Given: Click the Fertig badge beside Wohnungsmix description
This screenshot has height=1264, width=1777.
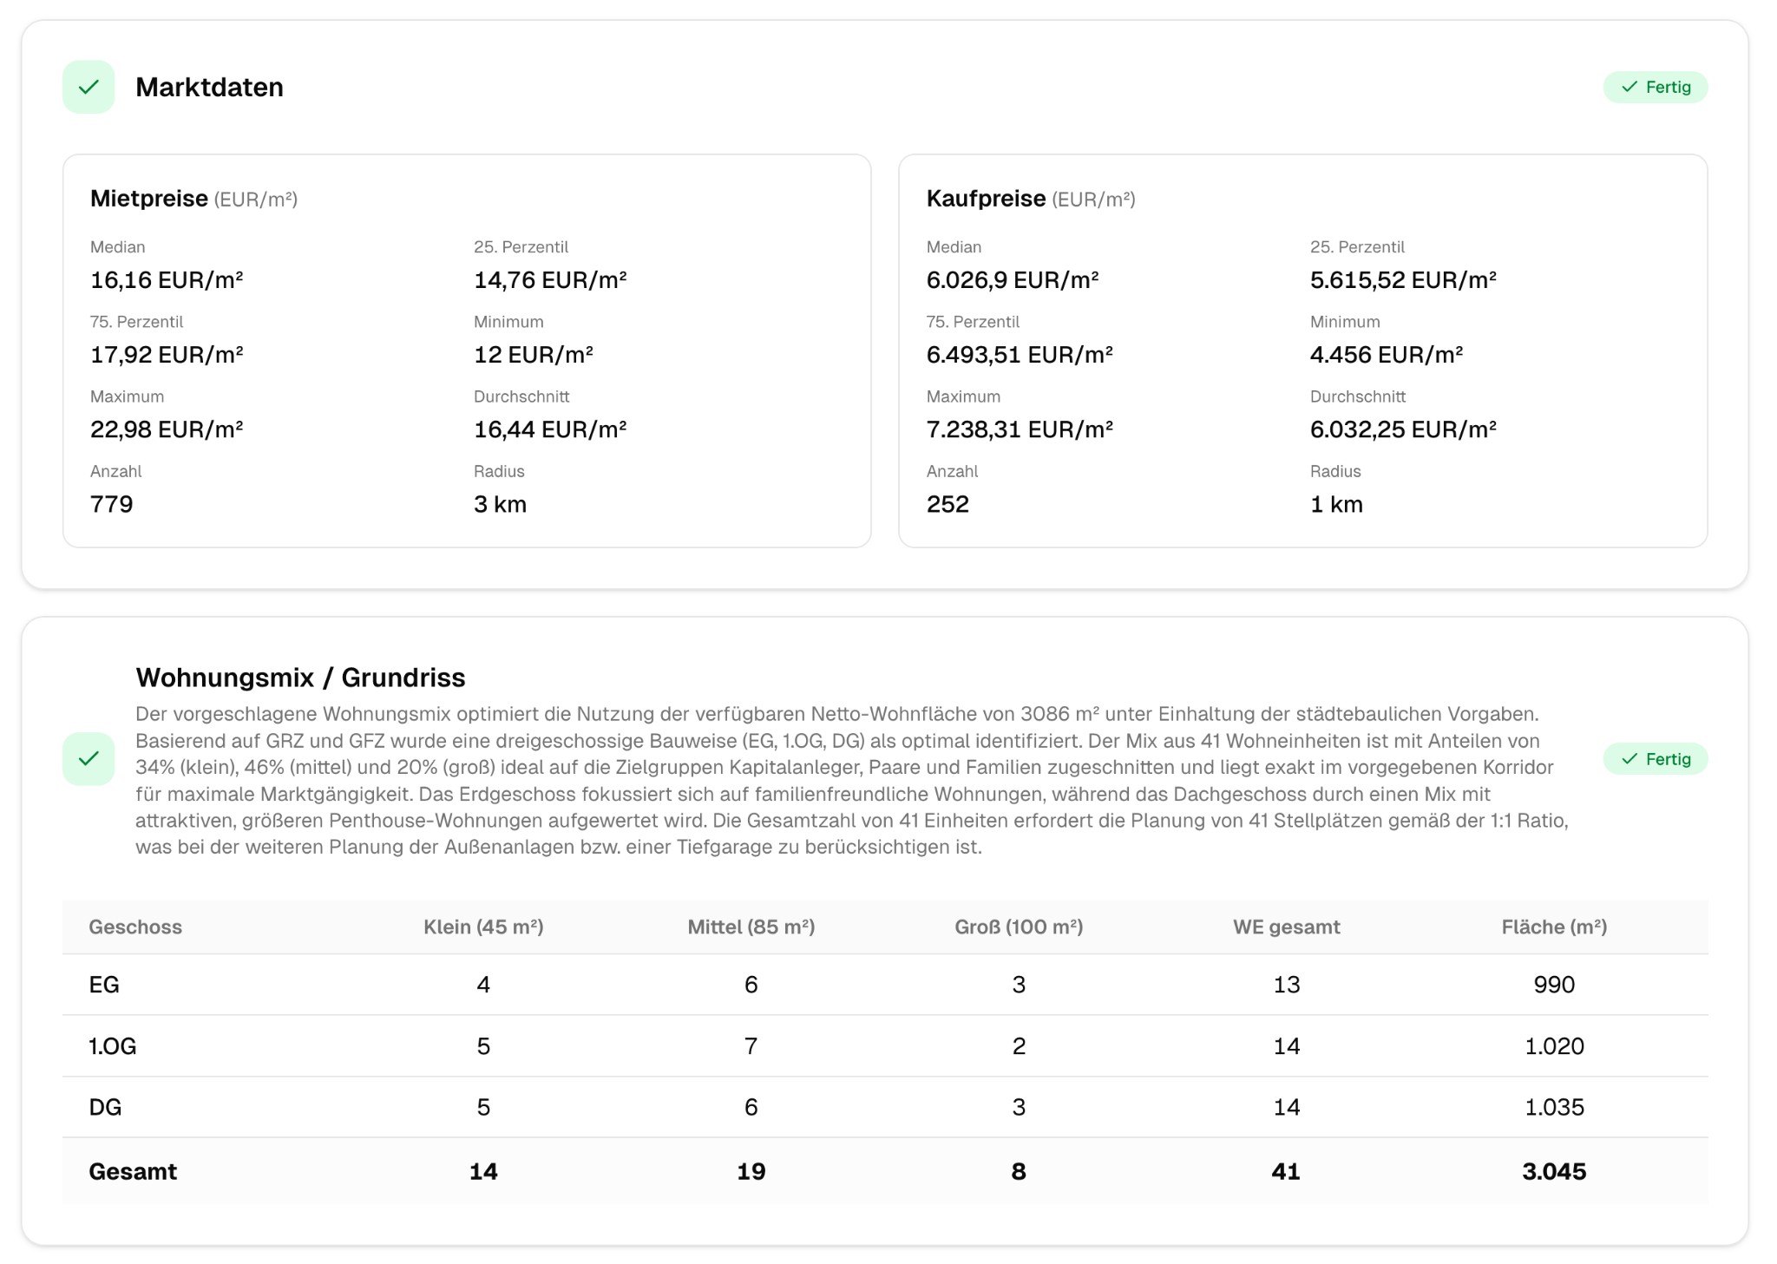Looking at the screenshot, I should pyautogui.click(x=1655, y=759).
